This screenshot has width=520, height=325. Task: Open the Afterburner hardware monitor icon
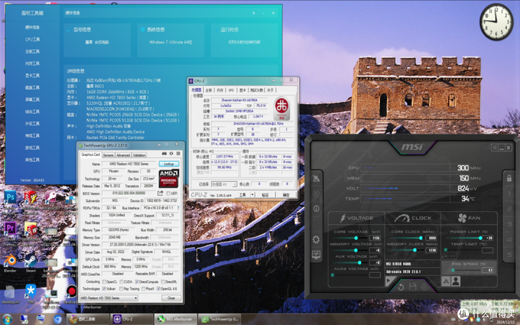coord(316,255)
